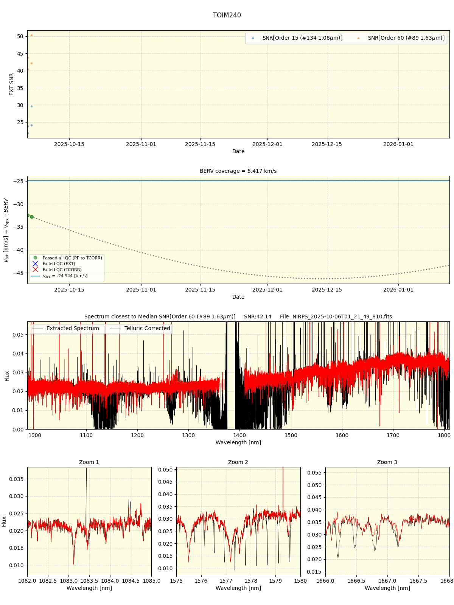This screenshot has width=454, height=605.
Task: Click the red X Failed QC (TCORR) marker
Action: click(x=35, y=270)
